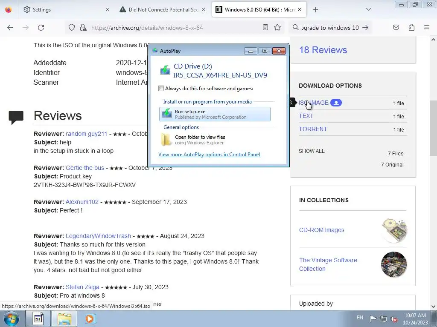Click the Reviews speech bubble icon
The width and height of the screenshot is (437, 327).
pos(16,117)
